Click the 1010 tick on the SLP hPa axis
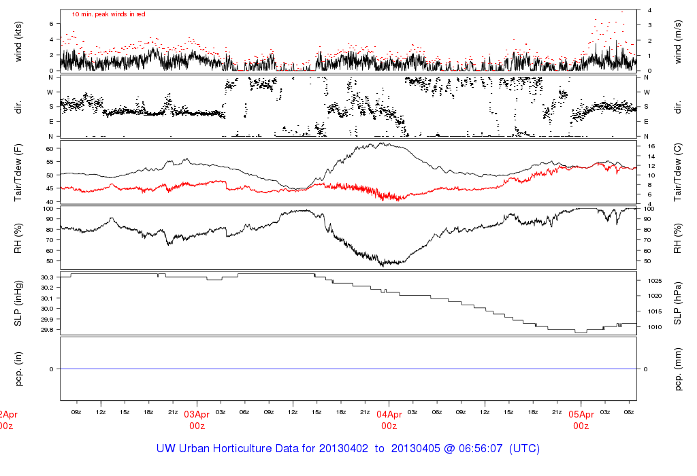The image size is (697, 476). click(655, 327)
